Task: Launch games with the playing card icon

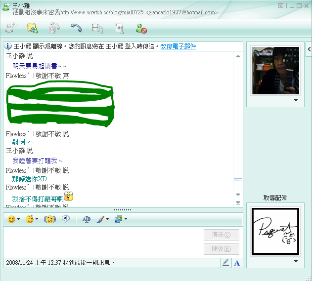Action: click(x=120, y=29)
